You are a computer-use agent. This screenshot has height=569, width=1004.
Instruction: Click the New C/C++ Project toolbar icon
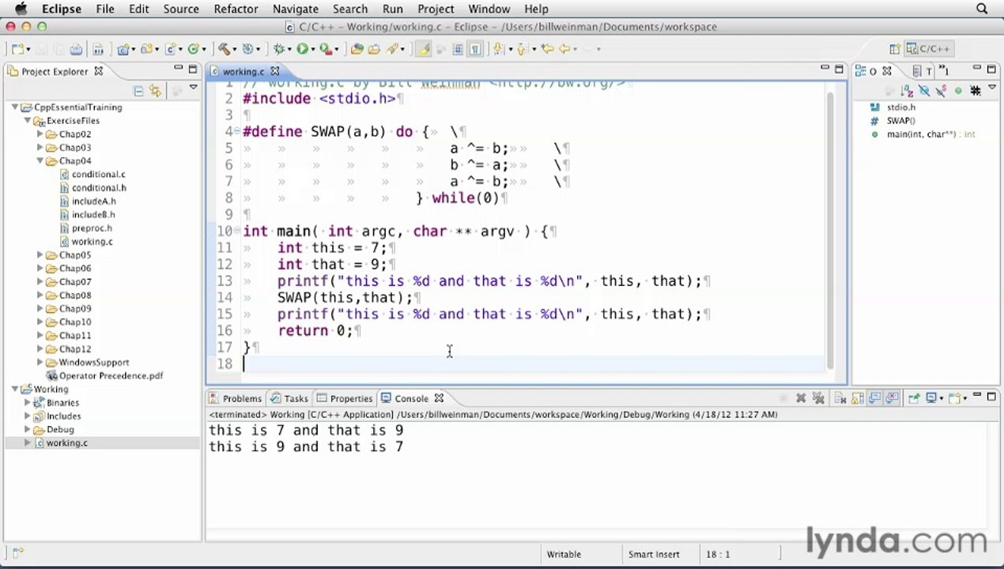click(x=123, y=49)
